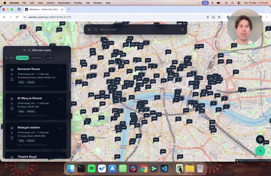Bookmark the Aldwych station post
271x176 pixels.
coord(12,138)
